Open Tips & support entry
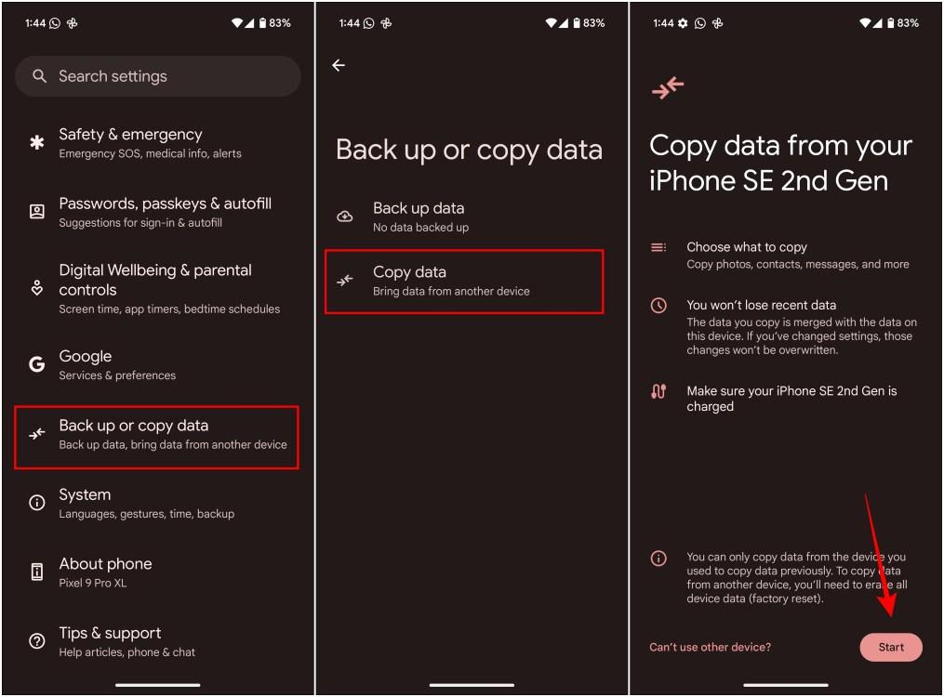Screen dimensions: 944x697 [x=156, y=641]
